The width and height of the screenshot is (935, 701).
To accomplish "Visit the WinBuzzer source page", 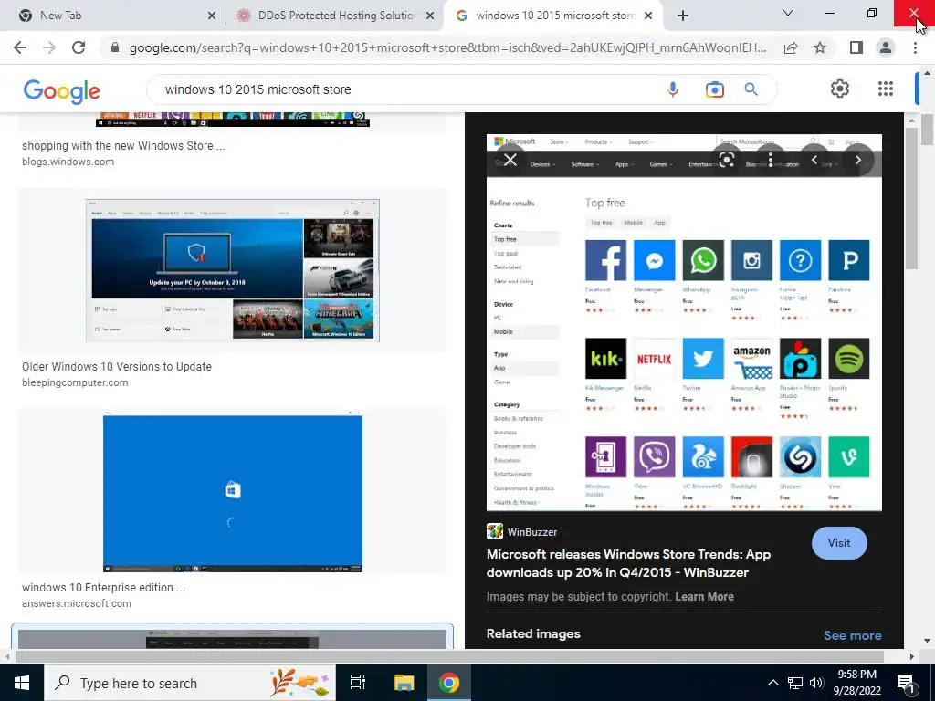I will coord(839,543).
